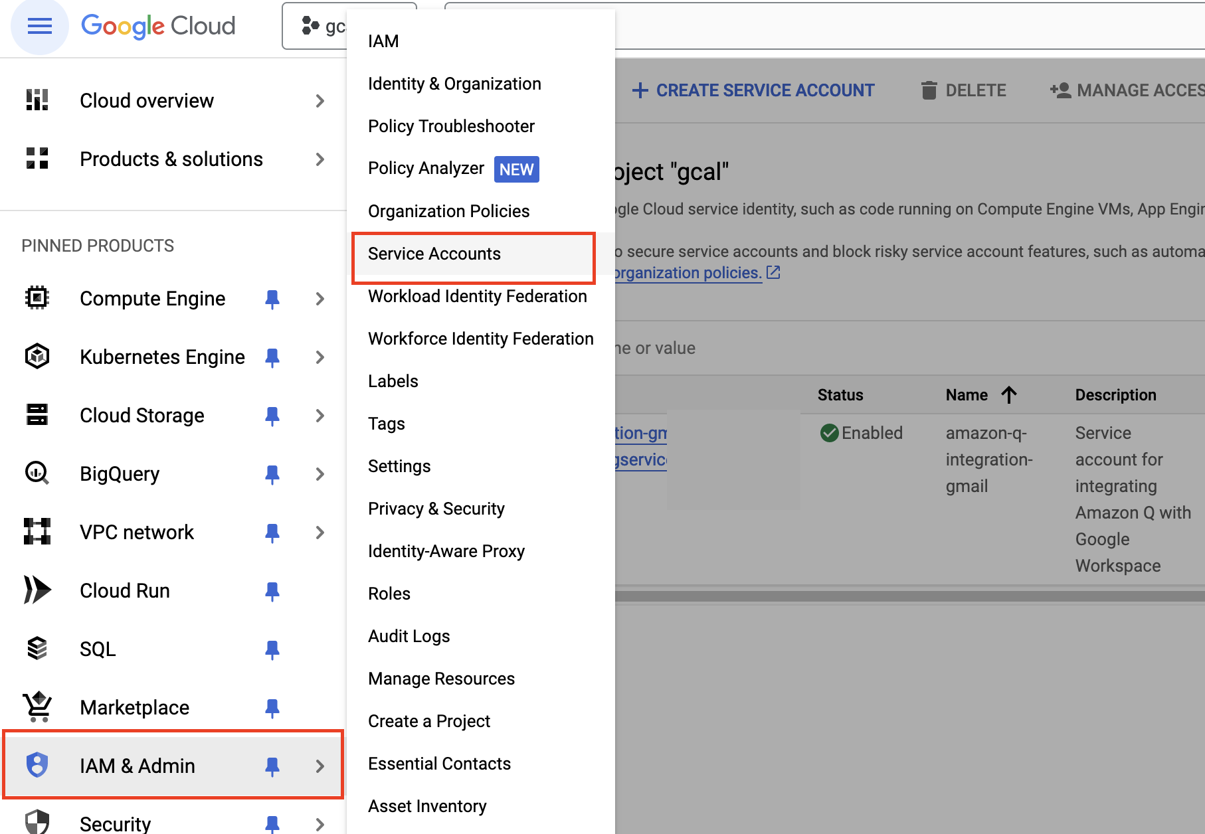Expand the Security submenu chevron
This screenshot has width=1205, height=834.
[x=320, y=824]
